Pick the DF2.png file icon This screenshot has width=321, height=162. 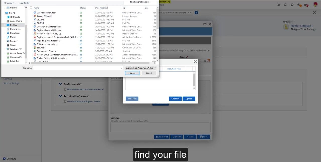pyautogui.click(x=35, y=20)
